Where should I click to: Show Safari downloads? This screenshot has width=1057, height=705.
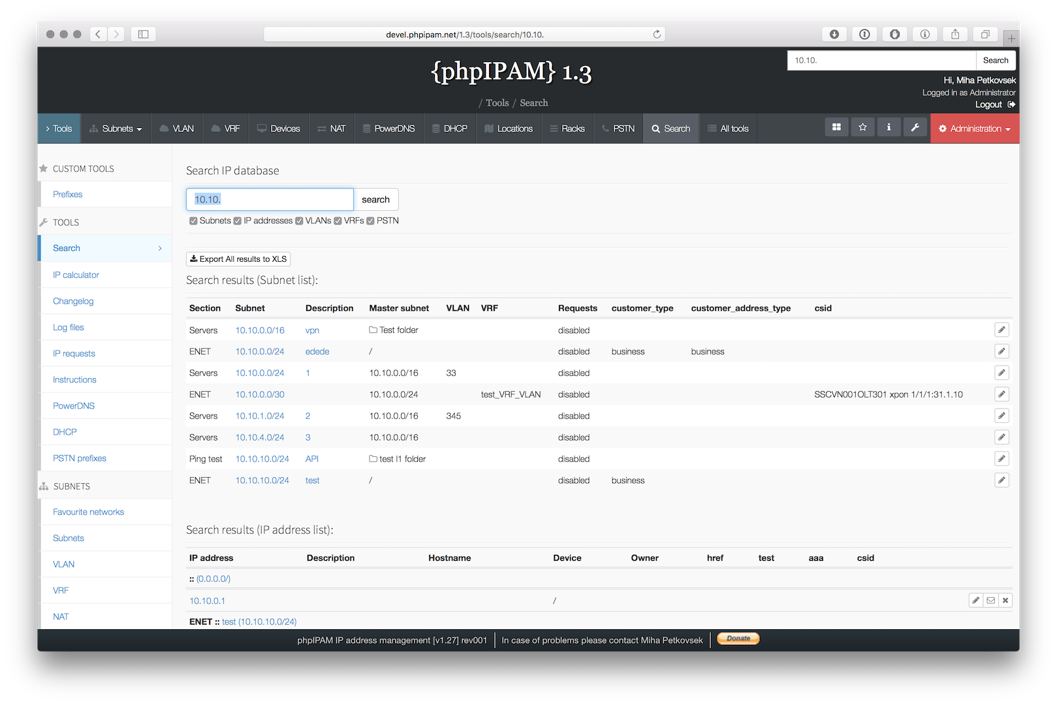click(834, 34)
